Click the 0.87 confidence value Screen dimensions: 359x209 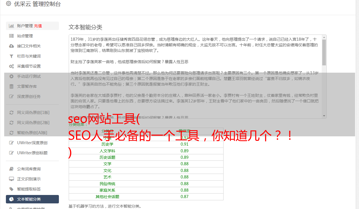185,197
